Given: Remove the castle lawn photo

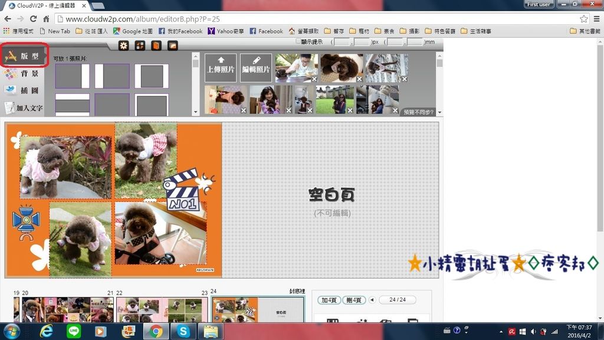Looking at the screenshot, I should tap(350, 110).
